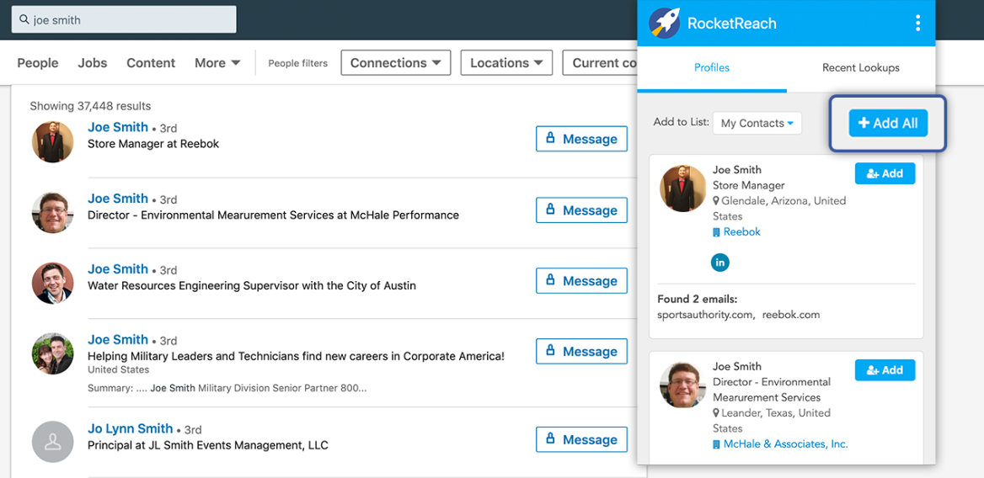
Task: Open the RocketReach three-dot options menu
Action: click(x=917, y=24)
